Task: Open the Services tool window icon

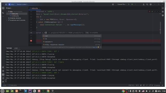Action: pyautogui.click(x=3, y=71)
